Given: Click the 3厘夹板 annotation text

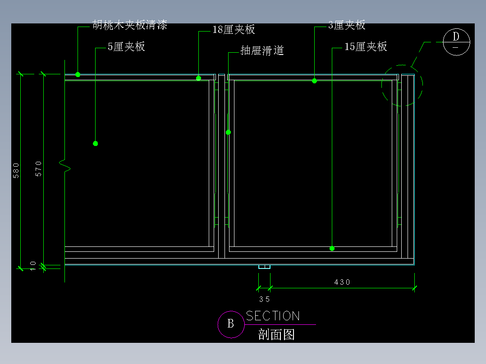Looking at the screenshot, I should click(x=347, y=25).
